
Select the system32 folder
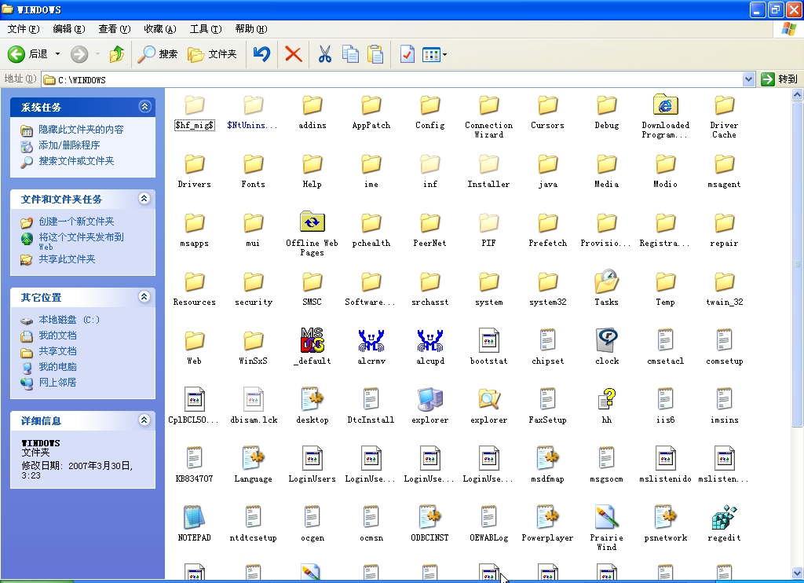547,282
